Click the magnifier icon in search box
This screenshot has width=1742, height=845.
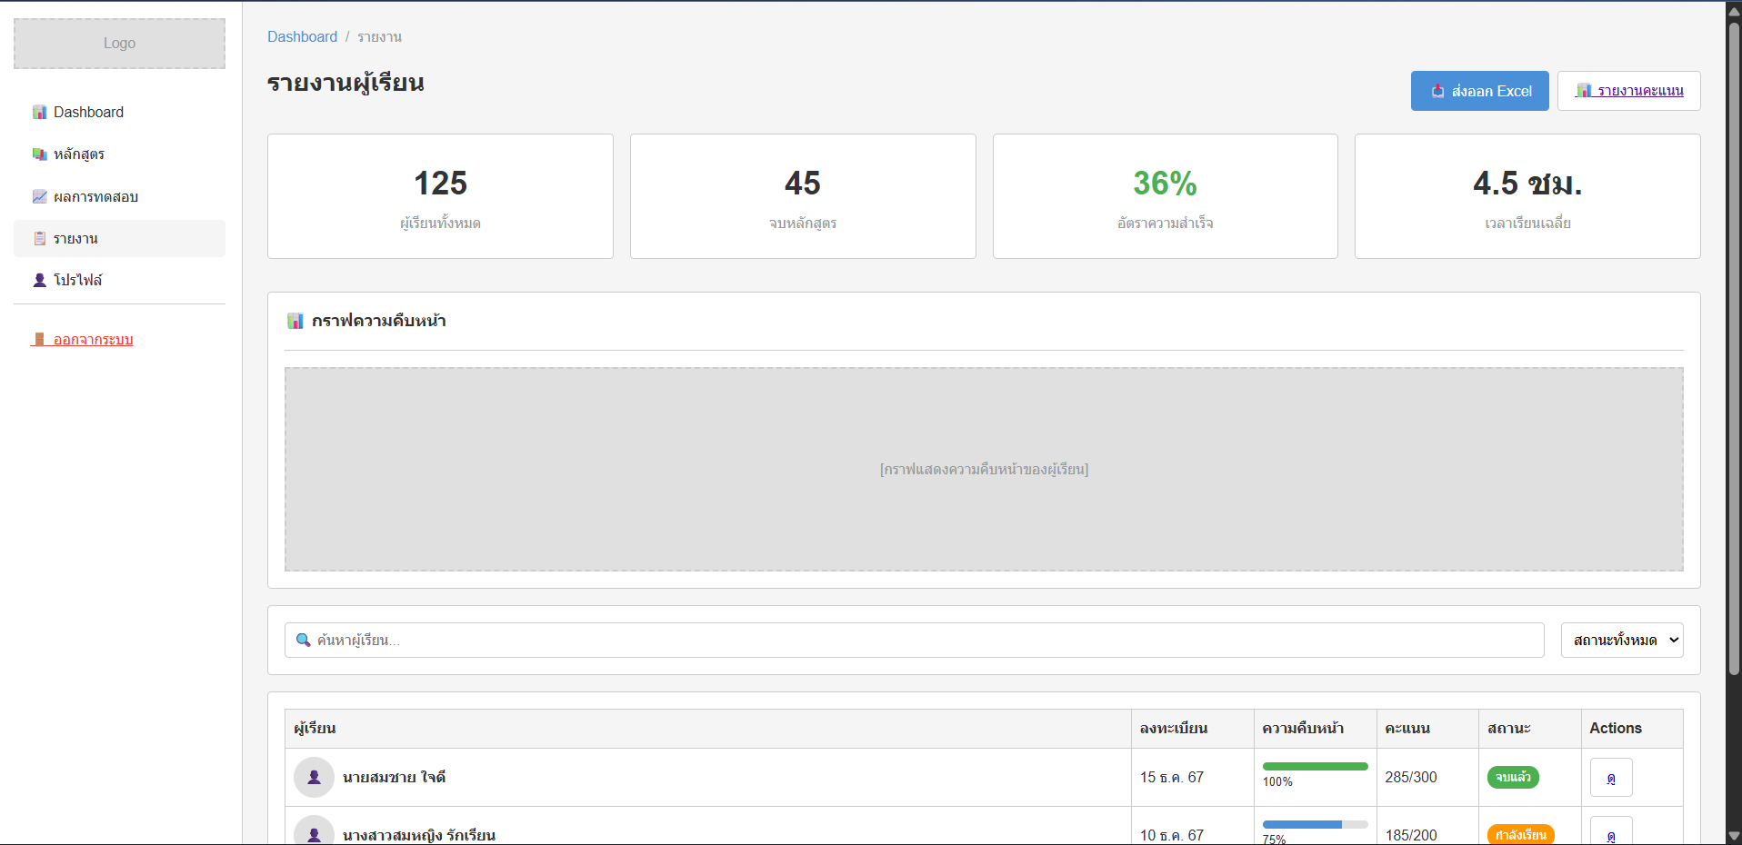(x=304, y=640)
